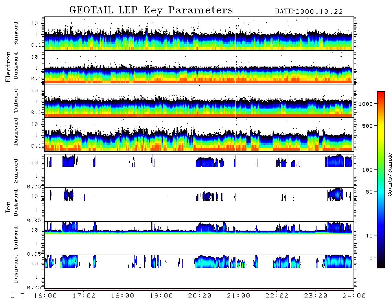Click the DATE:2000.10.22 label
The image size is (392, 302).
click(309, 12)
